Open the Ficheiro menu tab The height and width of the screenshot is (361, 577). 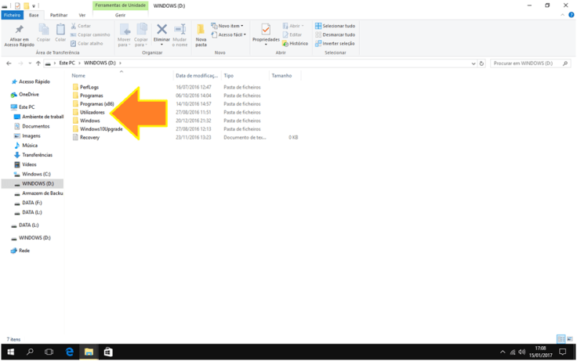(12, 15)
